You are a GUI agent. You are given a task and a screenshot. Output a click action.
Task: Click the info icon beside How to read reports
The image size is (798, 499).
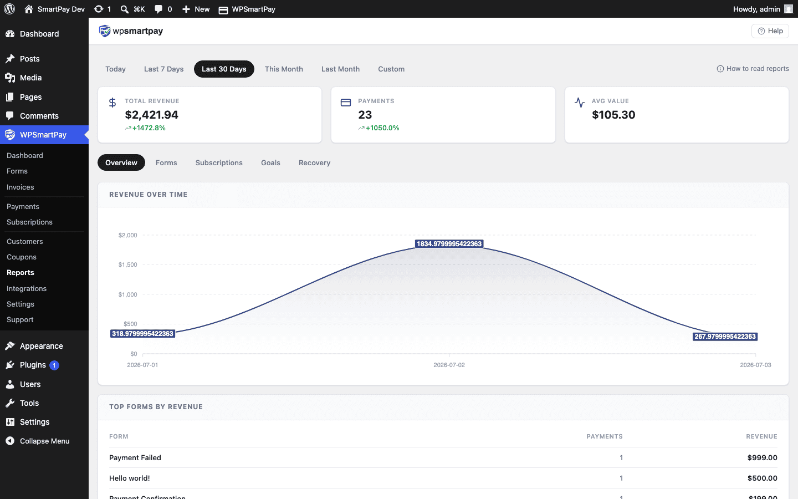coord(720,69)
